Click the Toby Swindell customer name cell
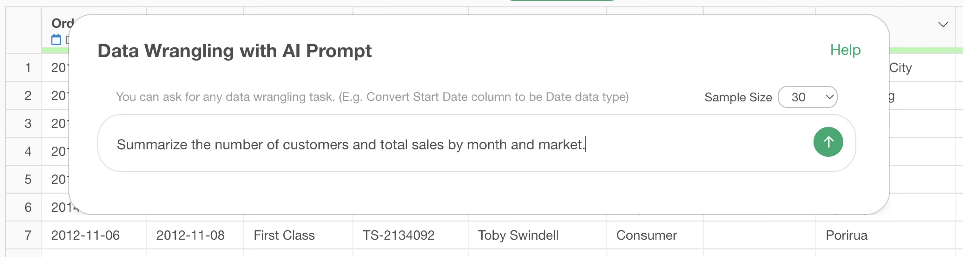This screenshot has width=963, height=257. click(x=518, y=235)
